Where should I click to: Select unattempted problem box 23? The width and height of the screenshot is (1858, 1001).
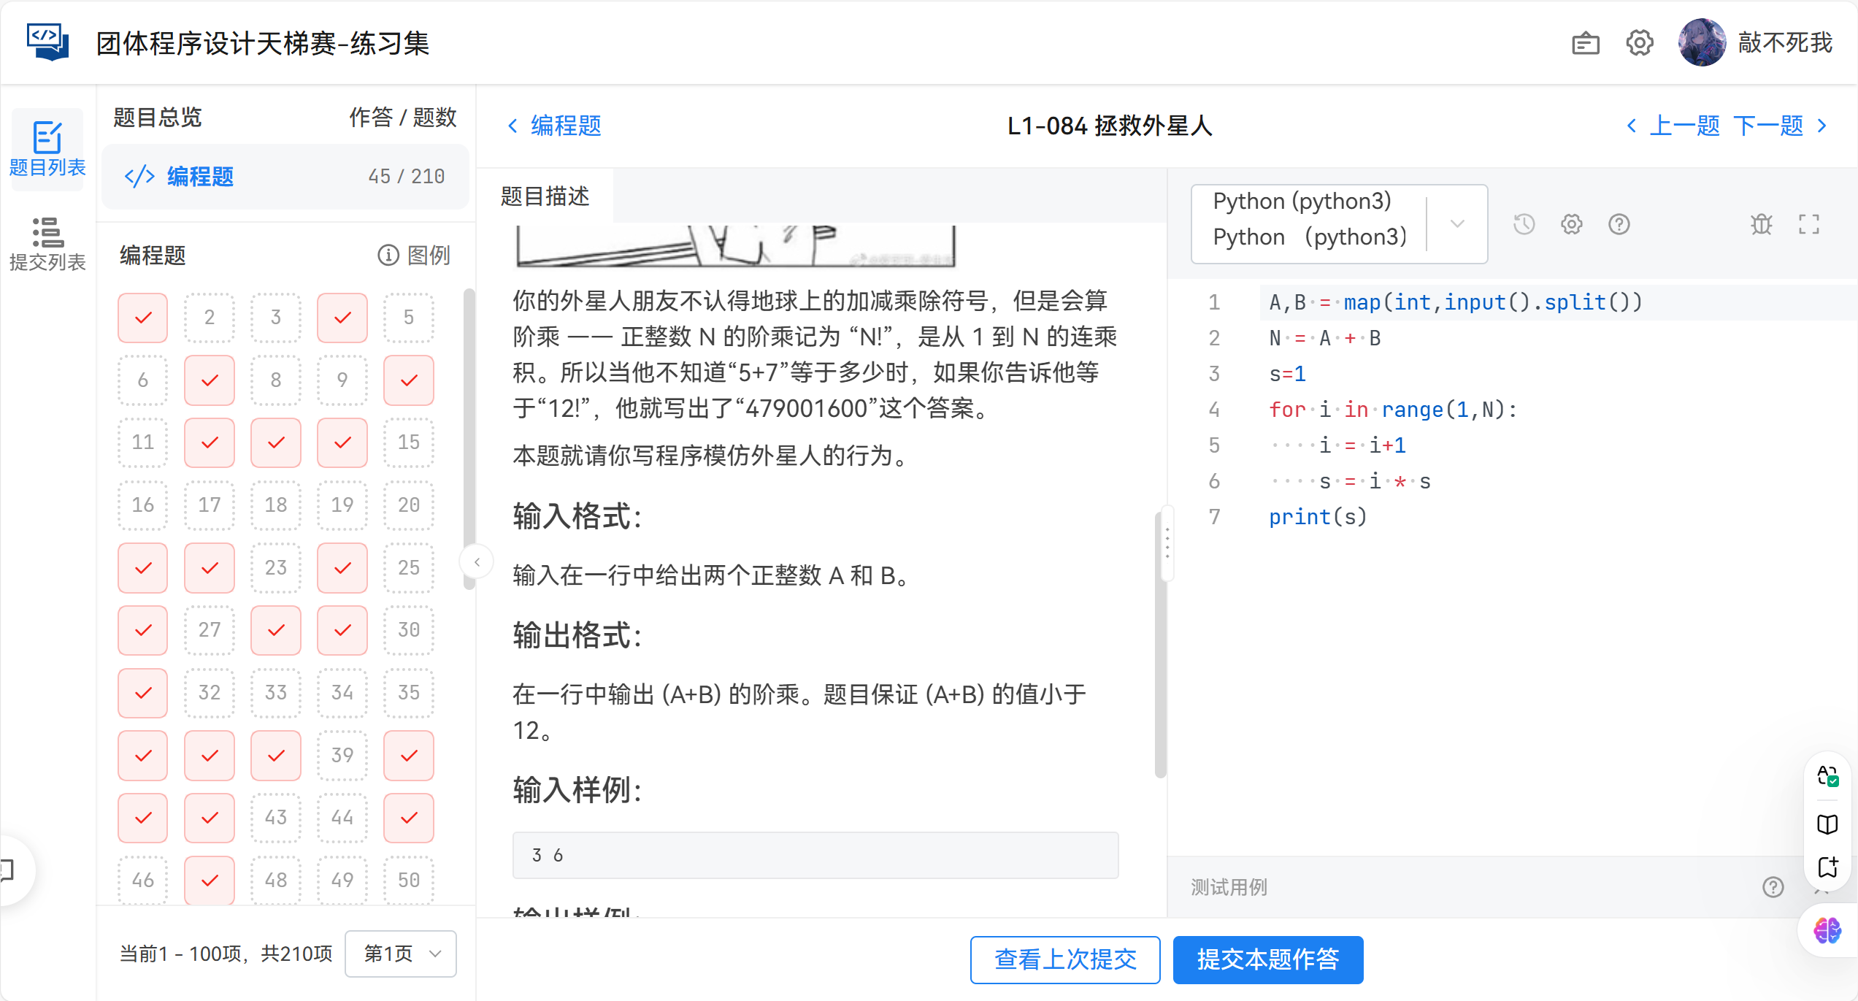pos(276,567)
